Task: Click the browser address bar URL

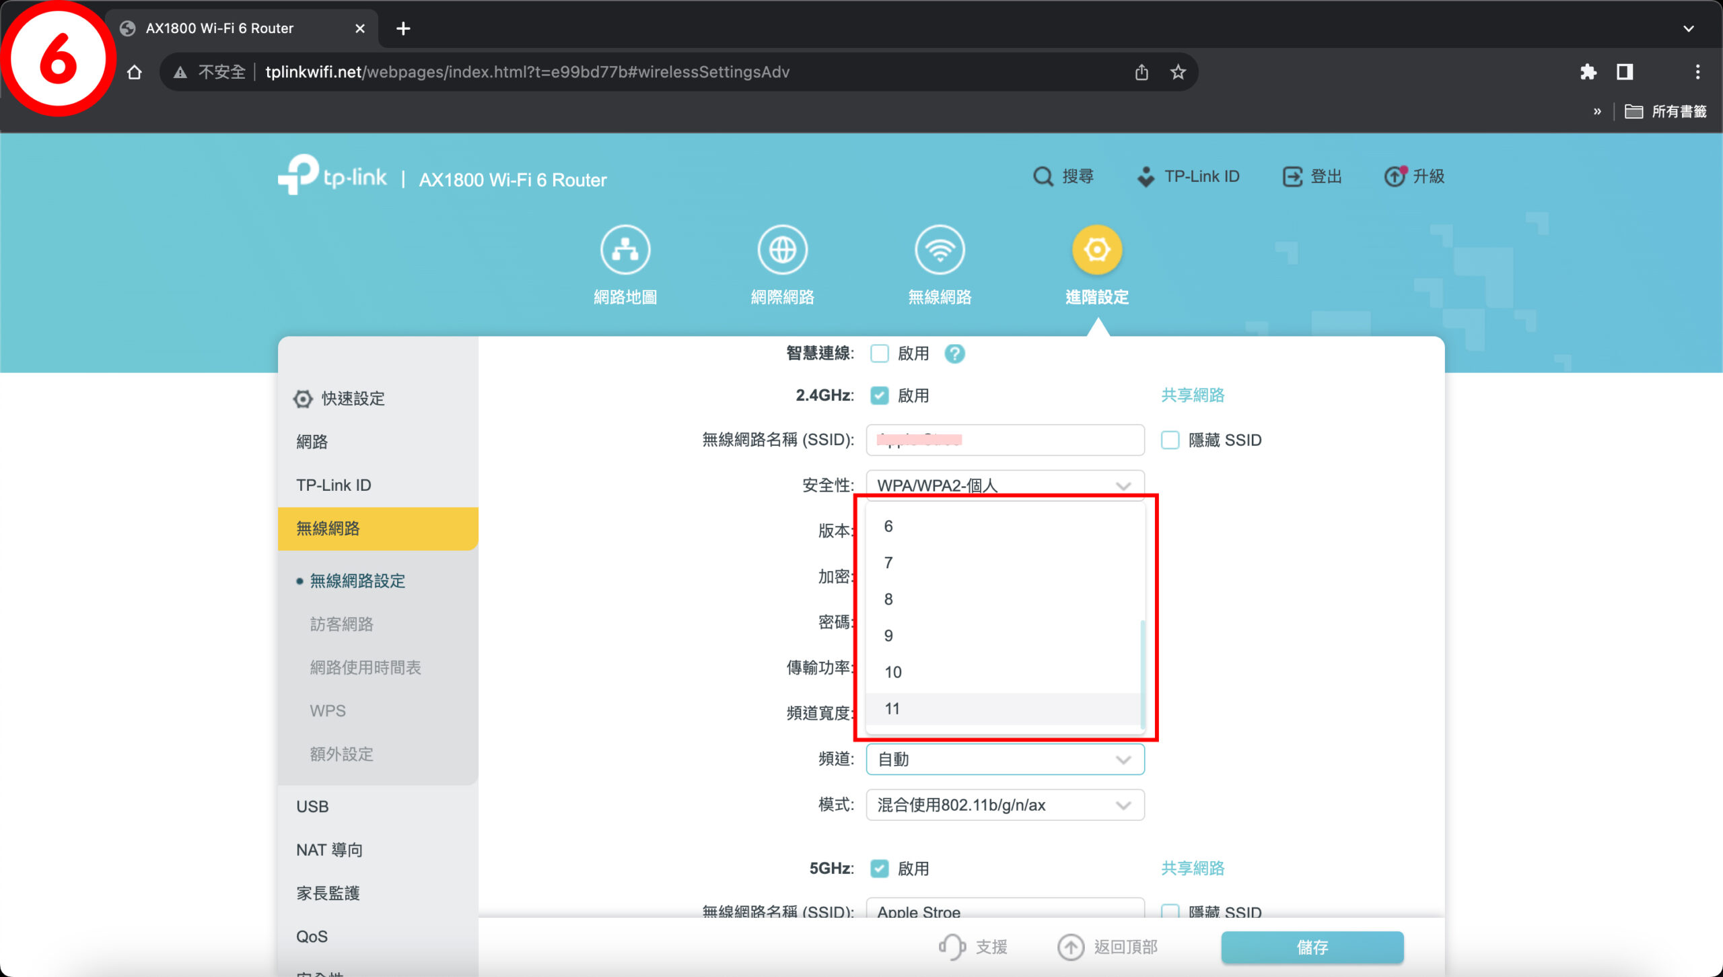Action: [x=527, y=72]
